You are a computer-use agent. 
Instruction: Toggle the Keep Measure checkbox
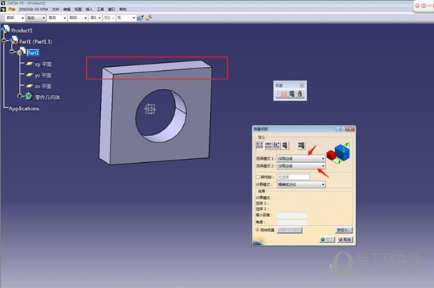tap(257, 230)
